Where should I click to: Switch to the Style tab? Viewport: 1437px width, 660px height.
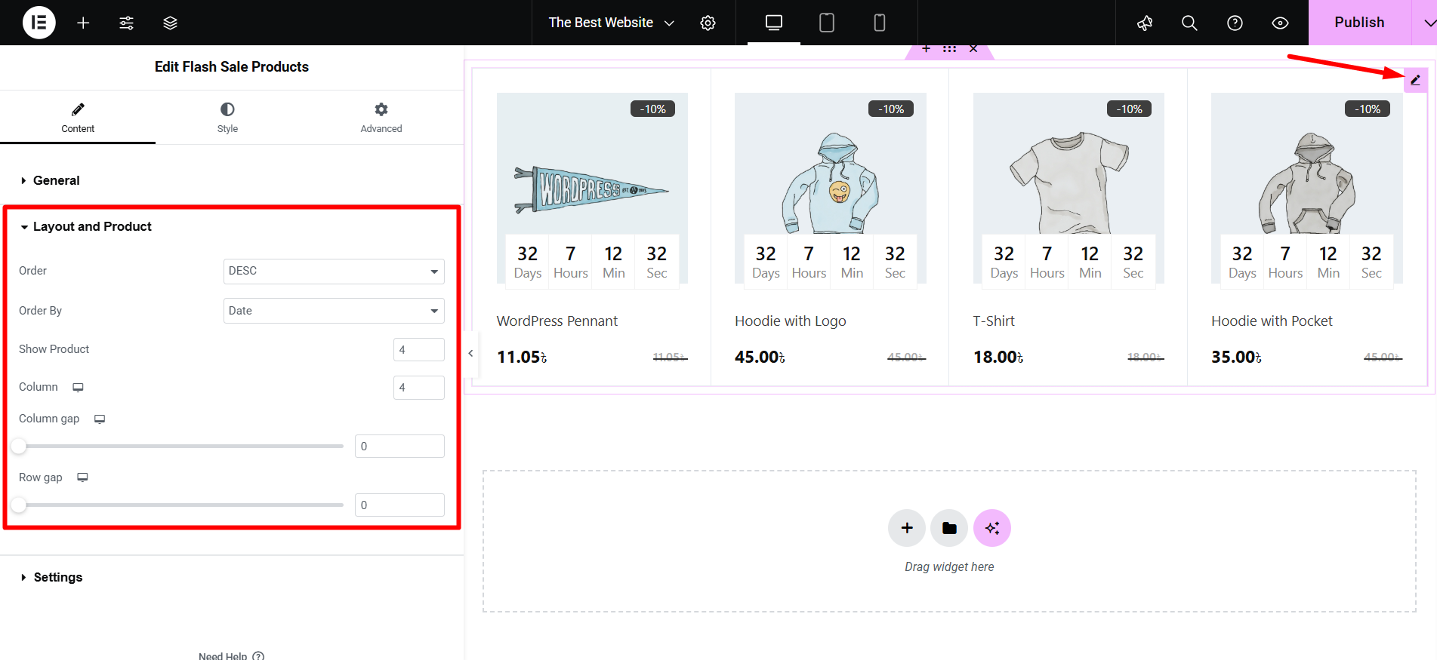[227, 118]
